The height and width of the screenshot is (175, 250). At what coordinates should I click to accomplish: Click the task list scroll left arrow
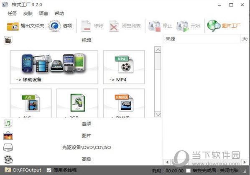pyautogui.click(x=167, y=162)
